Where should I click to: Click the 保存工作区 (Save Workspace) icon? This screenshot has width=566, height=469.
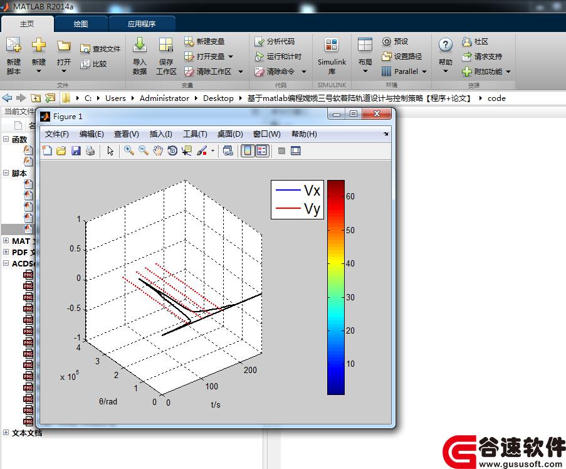coord(166,45)
